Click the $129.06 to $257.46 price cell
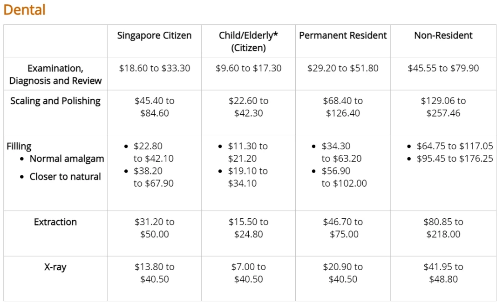503x306 pixels. tap(443, 107)
